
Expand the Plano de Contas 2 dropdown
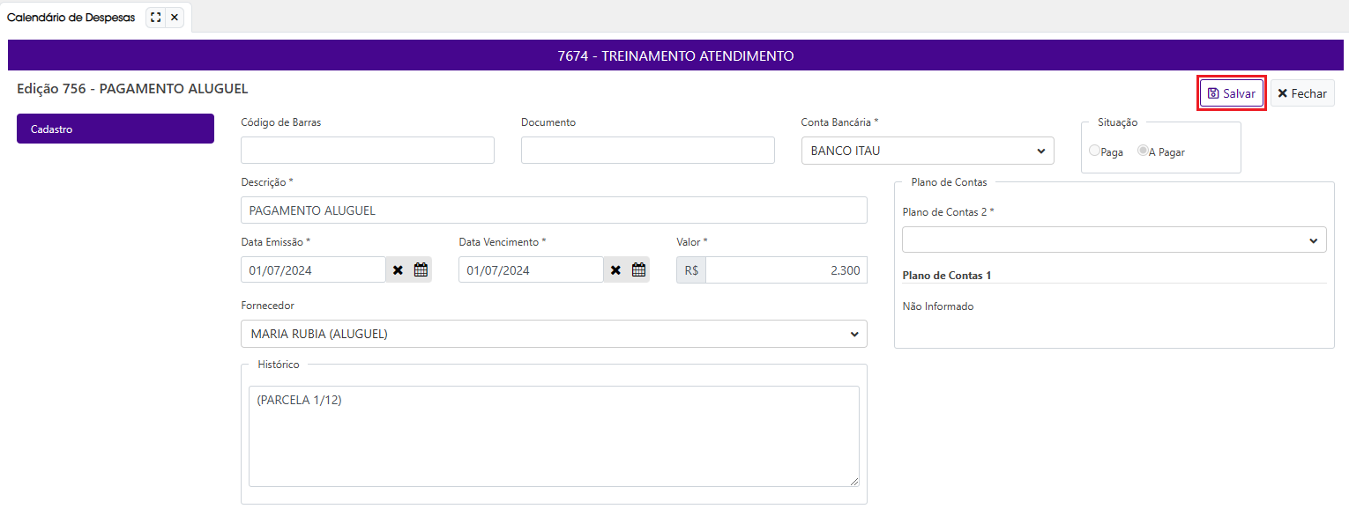1114,240
